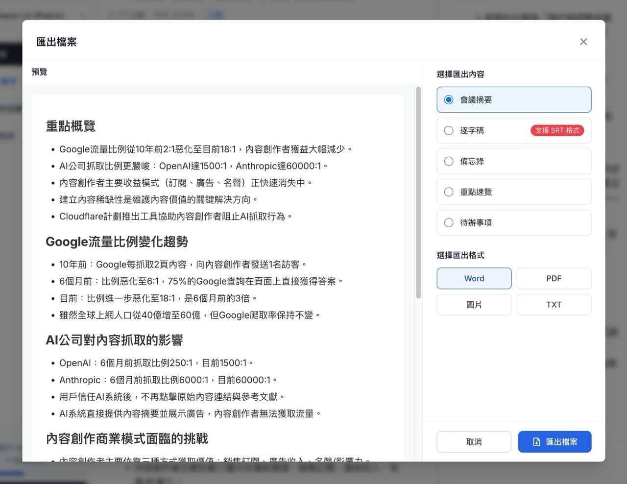Select the TXT export format
Image resolution: width=627 pixels, height=484 pixels.
554,305
